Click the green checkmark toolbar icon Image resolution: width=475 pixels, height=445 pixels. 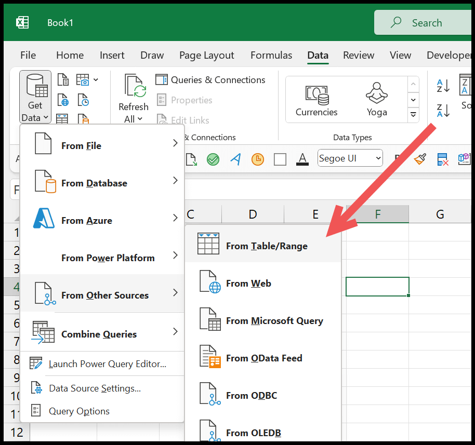tap(213, 159)
